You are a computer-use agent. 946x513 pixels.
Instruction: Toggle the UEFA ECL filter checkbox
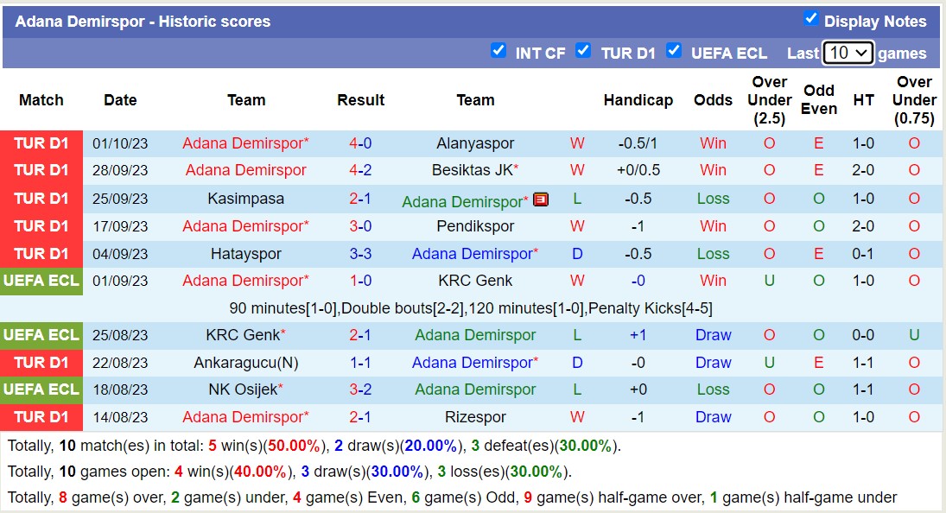(673, 51)
